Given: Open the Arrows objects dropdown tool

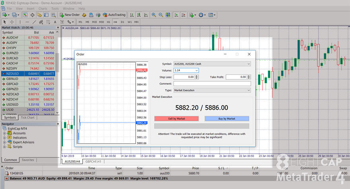Looking at the screenshot, I should click(70, 22).
